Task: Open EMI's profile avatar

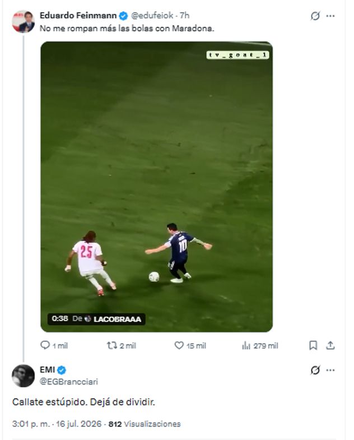Action: click(x=24, y=376)
